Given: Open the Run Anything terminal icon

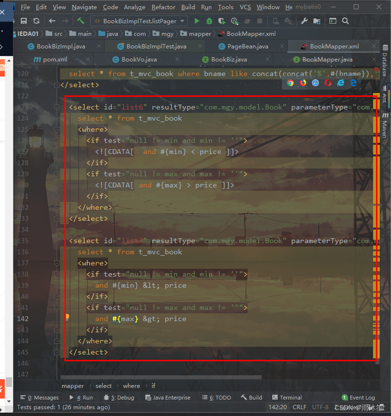Looking at the screenshot, I should (x=332, y=21).
